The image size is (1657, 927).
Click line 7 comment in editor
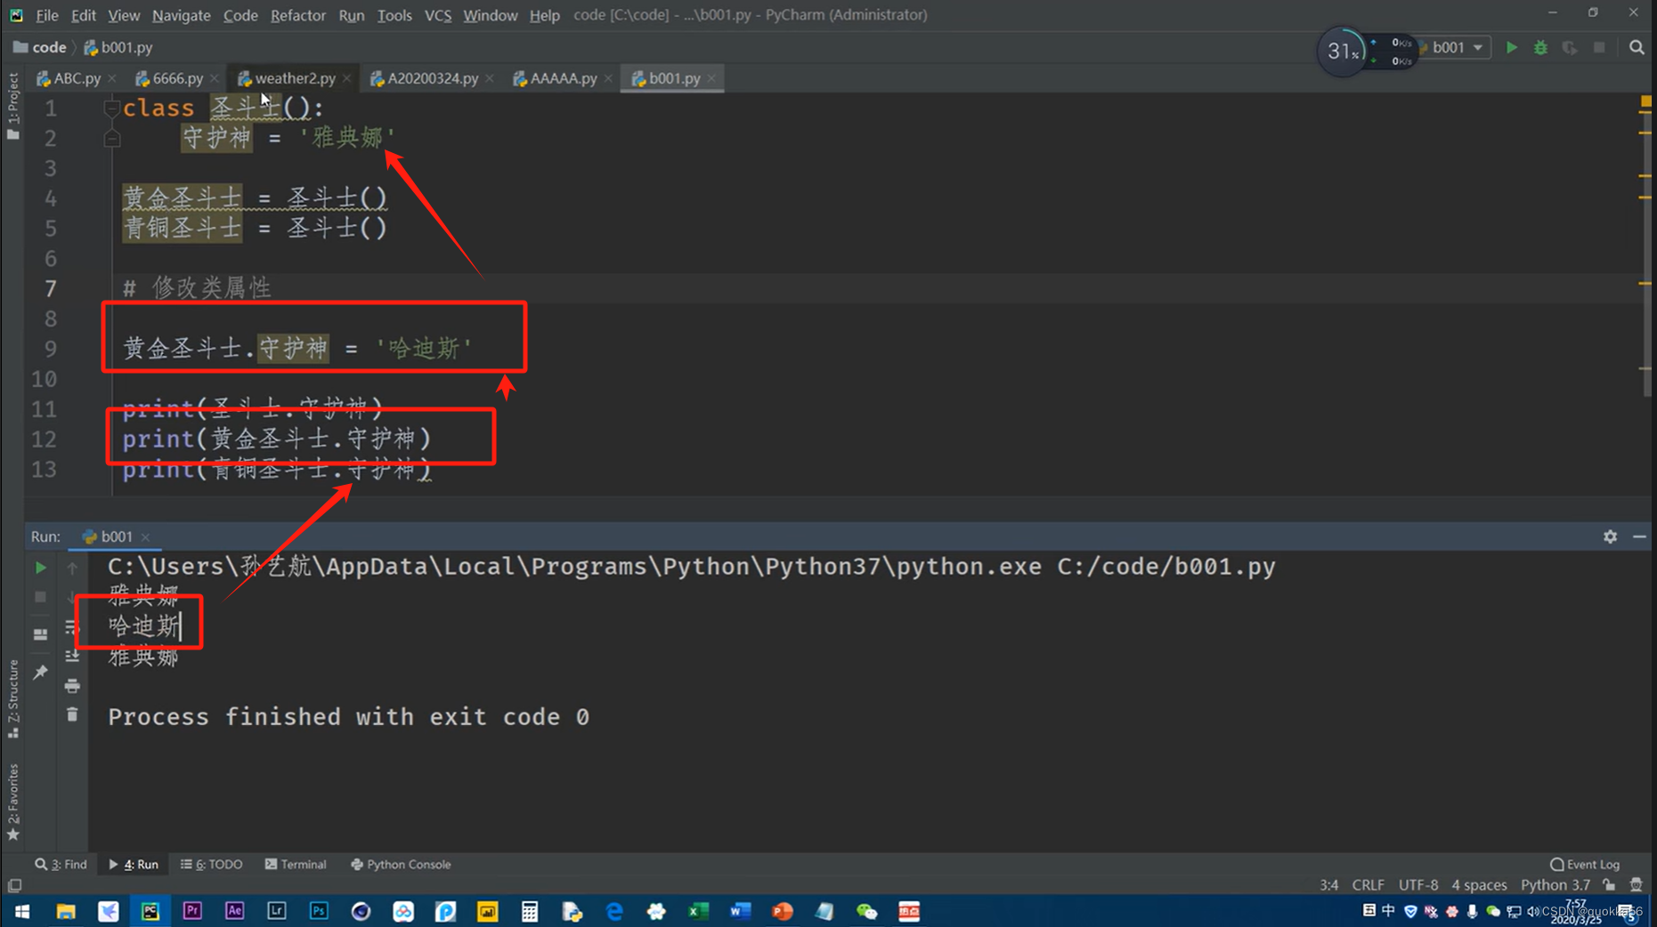(197, 288)
